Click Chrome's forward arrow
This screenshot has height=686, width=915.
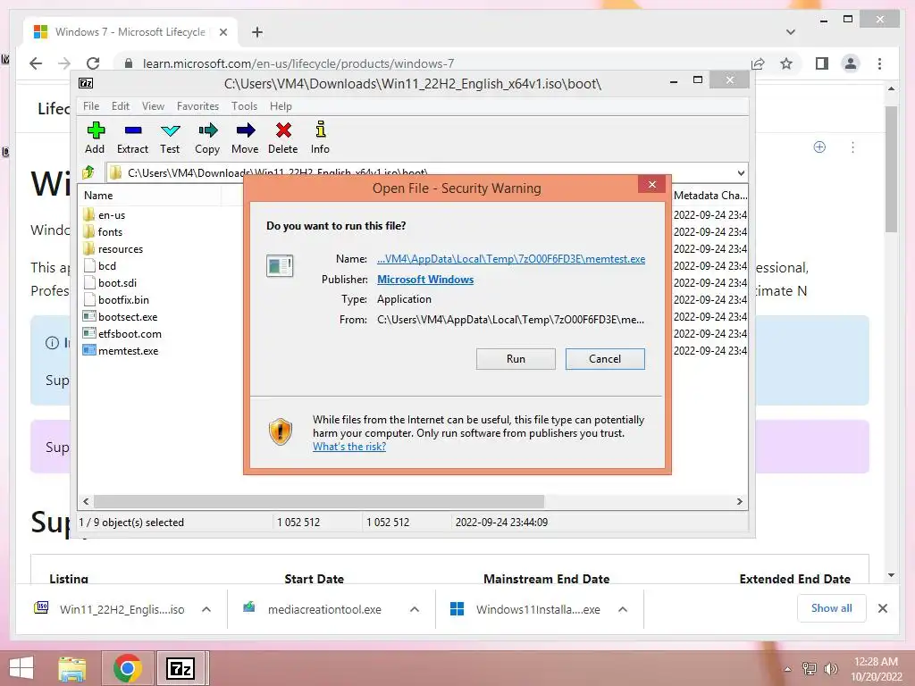tap(64, 63)
